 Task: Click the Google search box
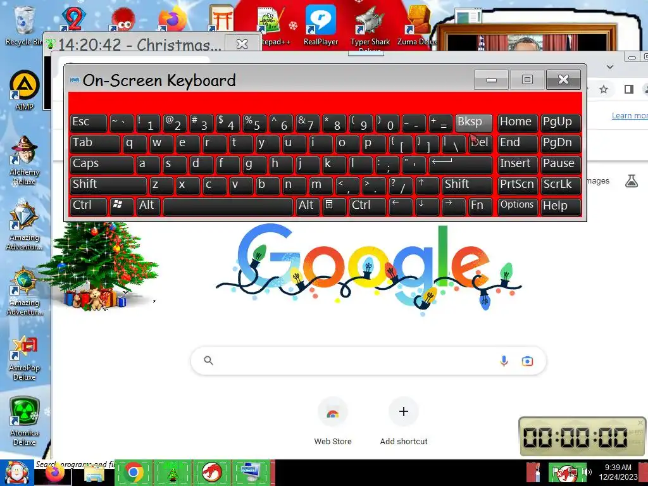368,361
